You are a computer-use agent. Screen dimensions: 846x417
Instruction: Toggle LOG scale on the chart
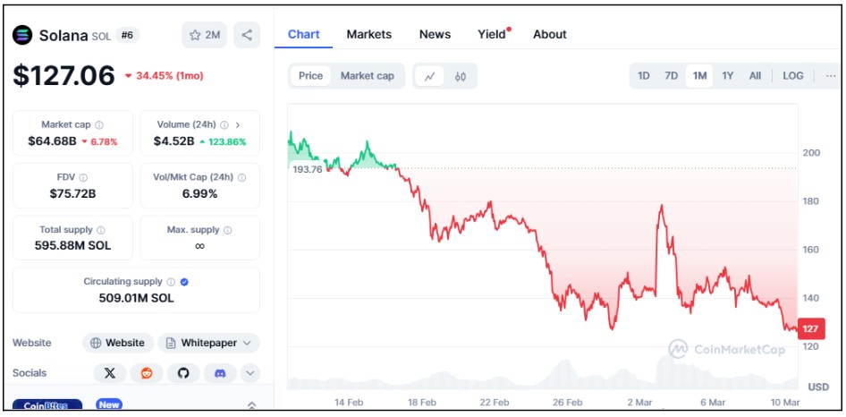click(793, 76)
